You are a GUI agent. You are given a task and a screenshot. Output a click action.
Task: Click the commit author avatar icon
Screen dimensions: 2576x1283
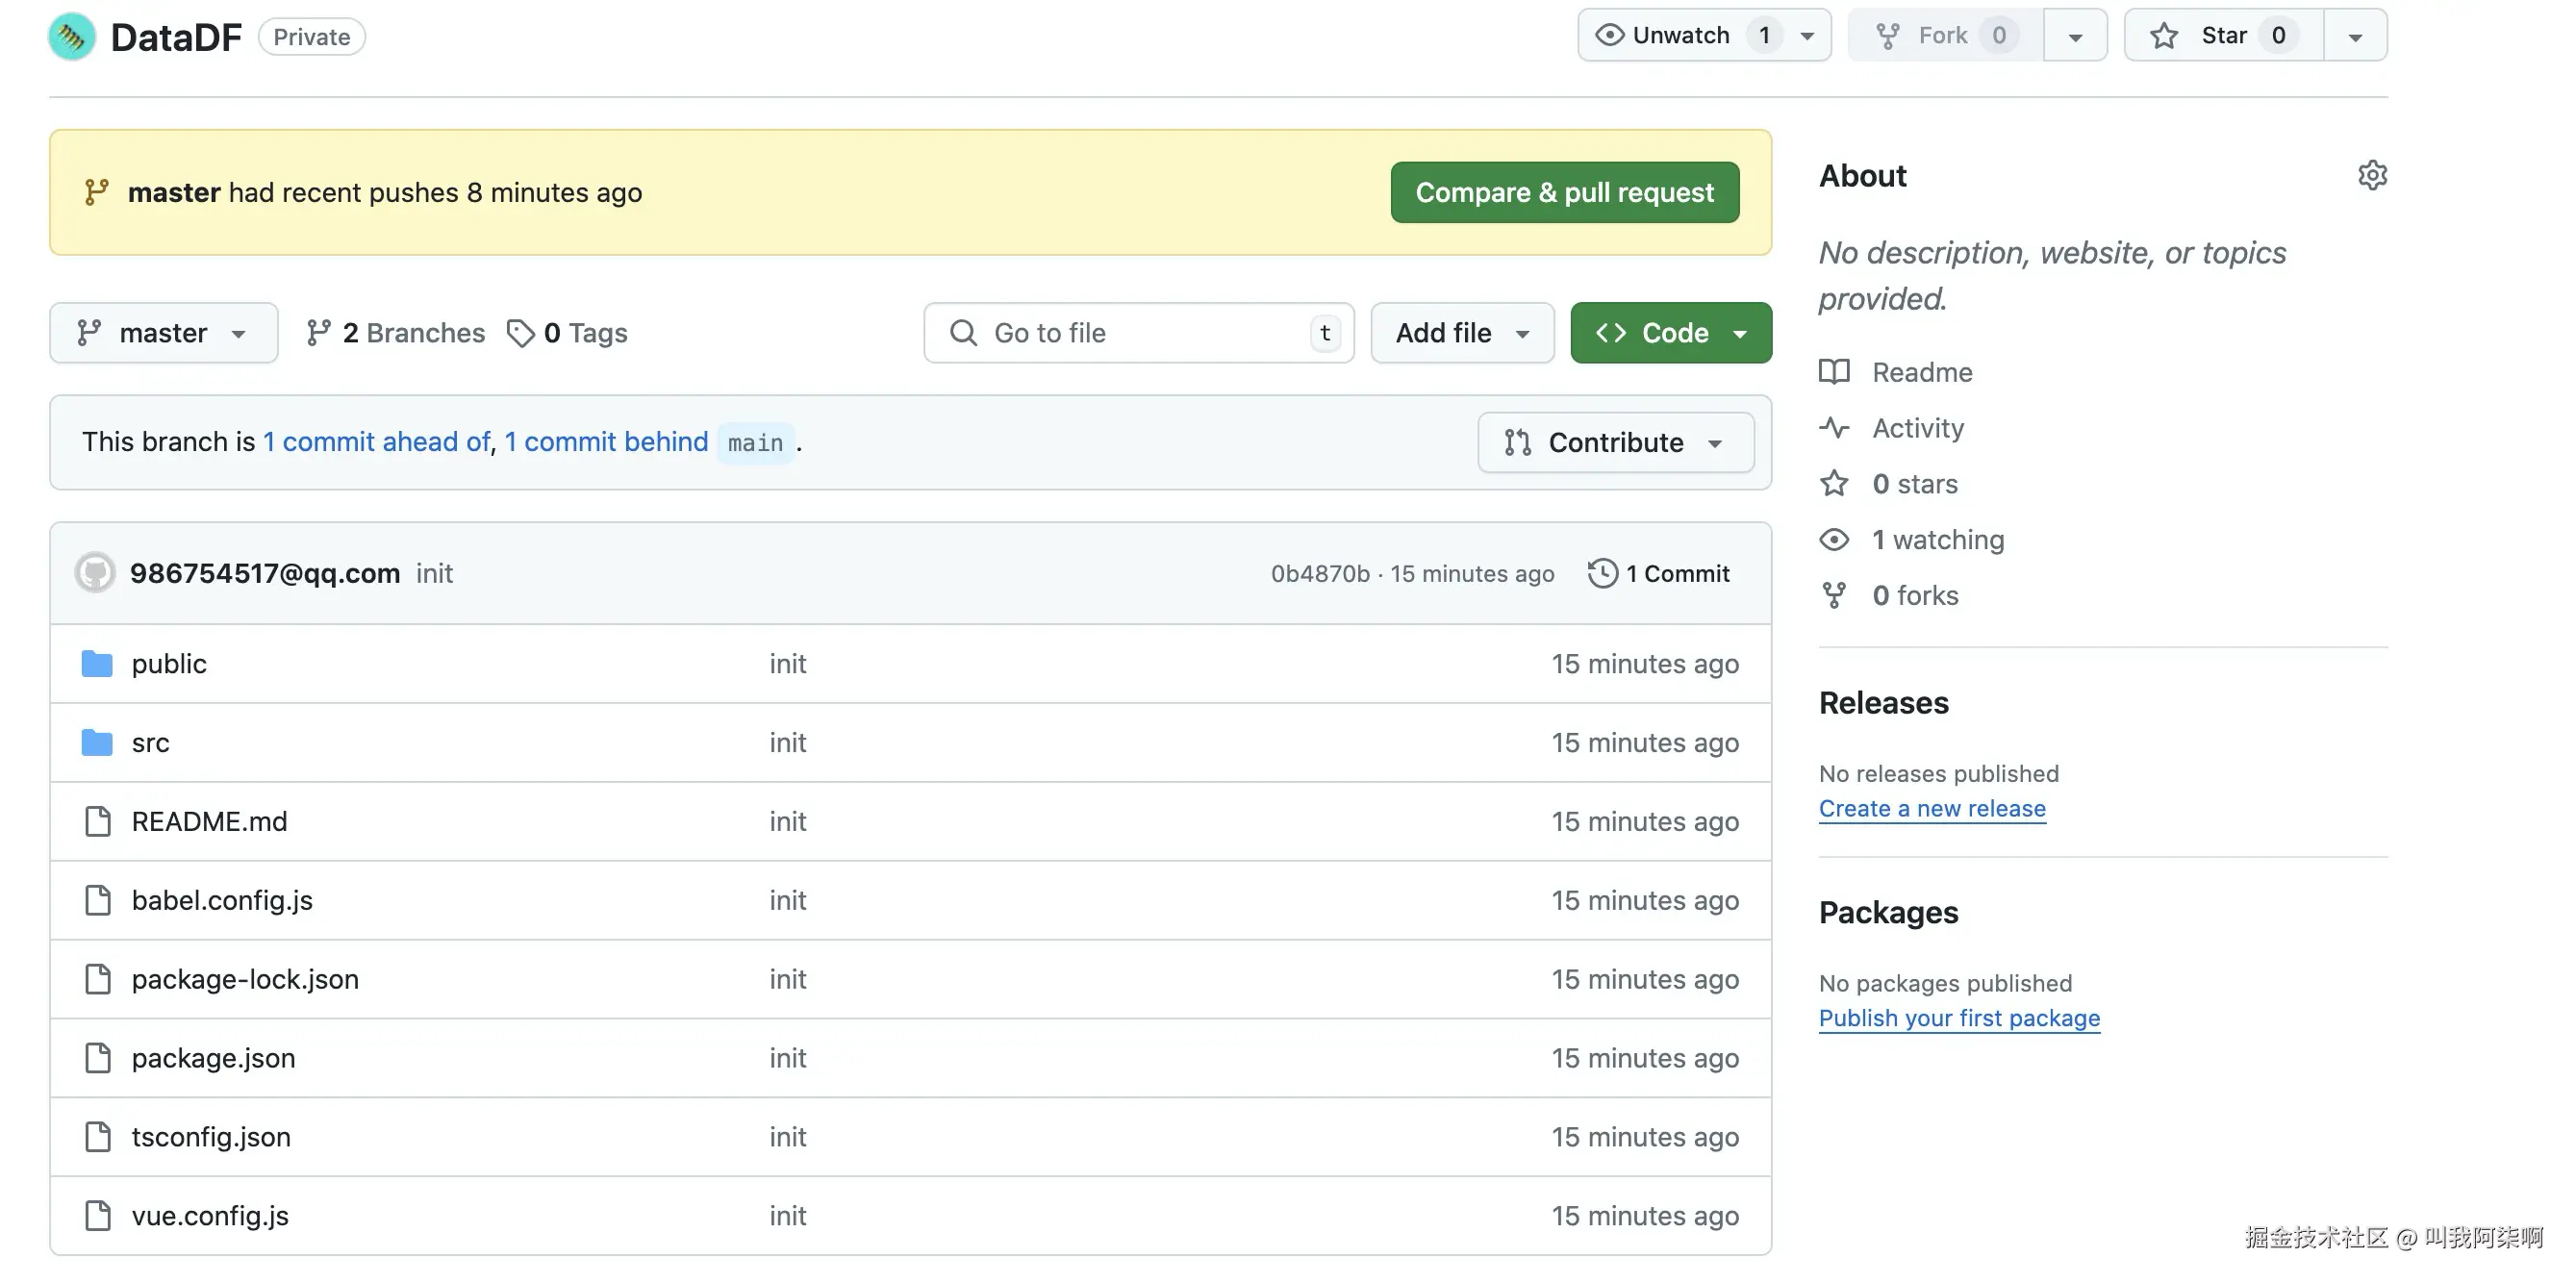pyautogui.click(x=95, y=573)
